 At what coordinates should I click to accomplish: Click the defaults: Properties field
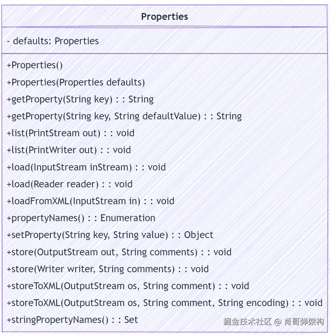[53, 41]
